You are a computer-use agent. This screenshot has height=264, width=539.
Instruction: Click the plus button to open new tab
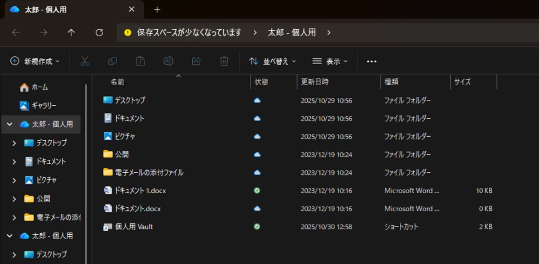(156, 9)
